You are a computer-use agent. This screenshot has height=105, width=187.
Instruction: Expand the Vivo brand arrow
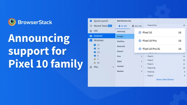click(142, 56)
